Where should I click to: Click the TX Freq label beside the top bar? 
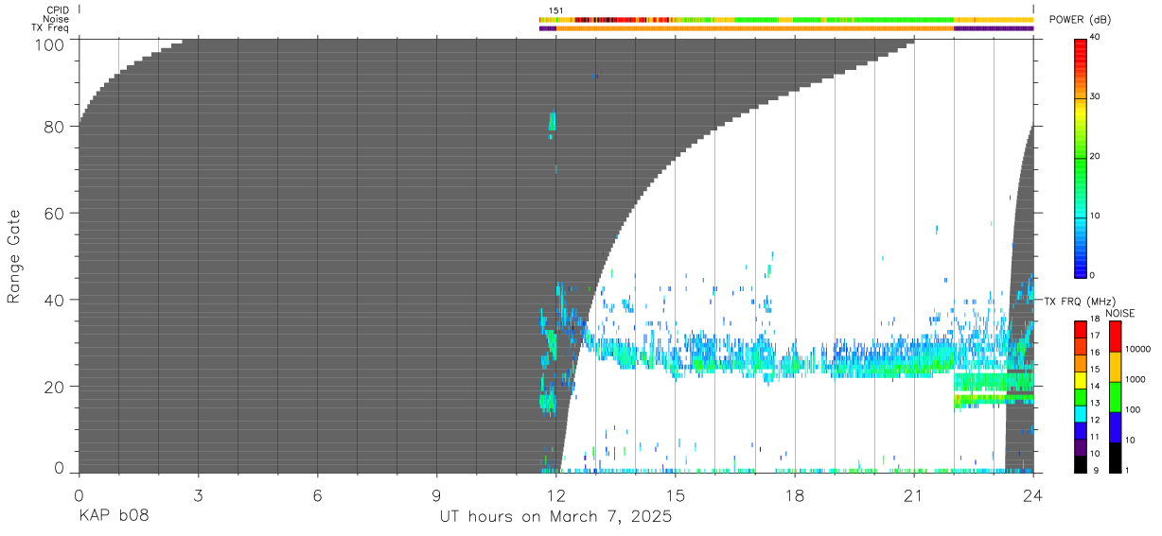(49, 28)
